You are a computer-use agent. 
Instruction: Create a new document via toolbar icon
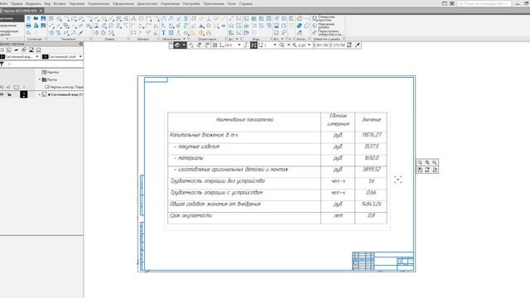coord(28,18)
